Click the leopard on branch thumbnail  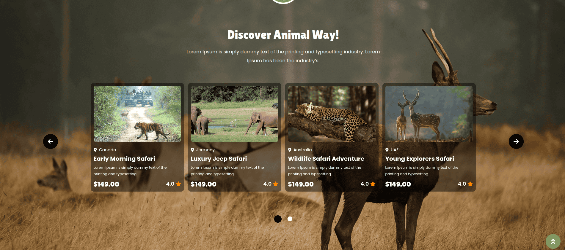click(x=332, y=114)
